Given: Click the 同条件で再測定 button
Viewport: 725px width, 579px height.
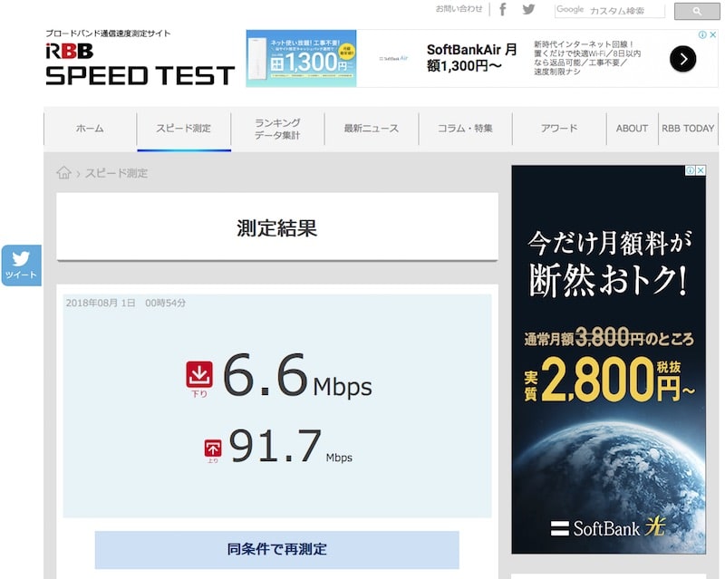Looking at the screenshot, I should pos(276,549).
